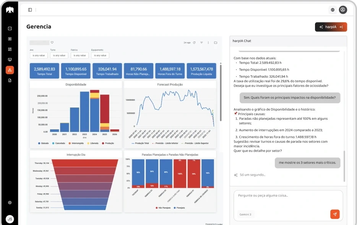
Task: Refresh the dashboard with the reload icon
Action: pos(194,43)
